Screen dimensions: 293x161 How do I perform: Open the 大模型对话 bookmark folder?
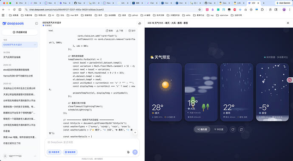tap(173, 15)
